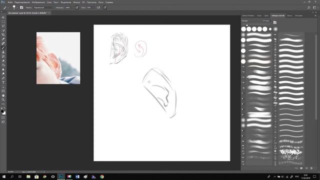Open the Редактирование menu
The image size is (320, 180).
[x=22, y=2]
